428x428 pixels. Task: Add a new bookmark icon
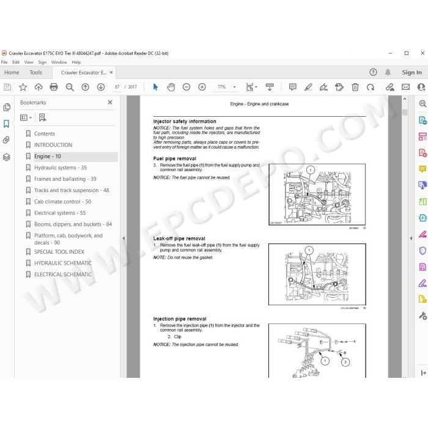point(42,117)
